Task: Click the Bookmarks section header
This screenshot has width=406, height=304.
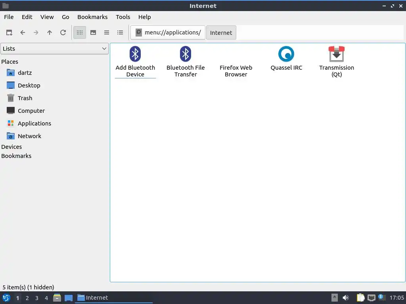Action: [16, 156]
